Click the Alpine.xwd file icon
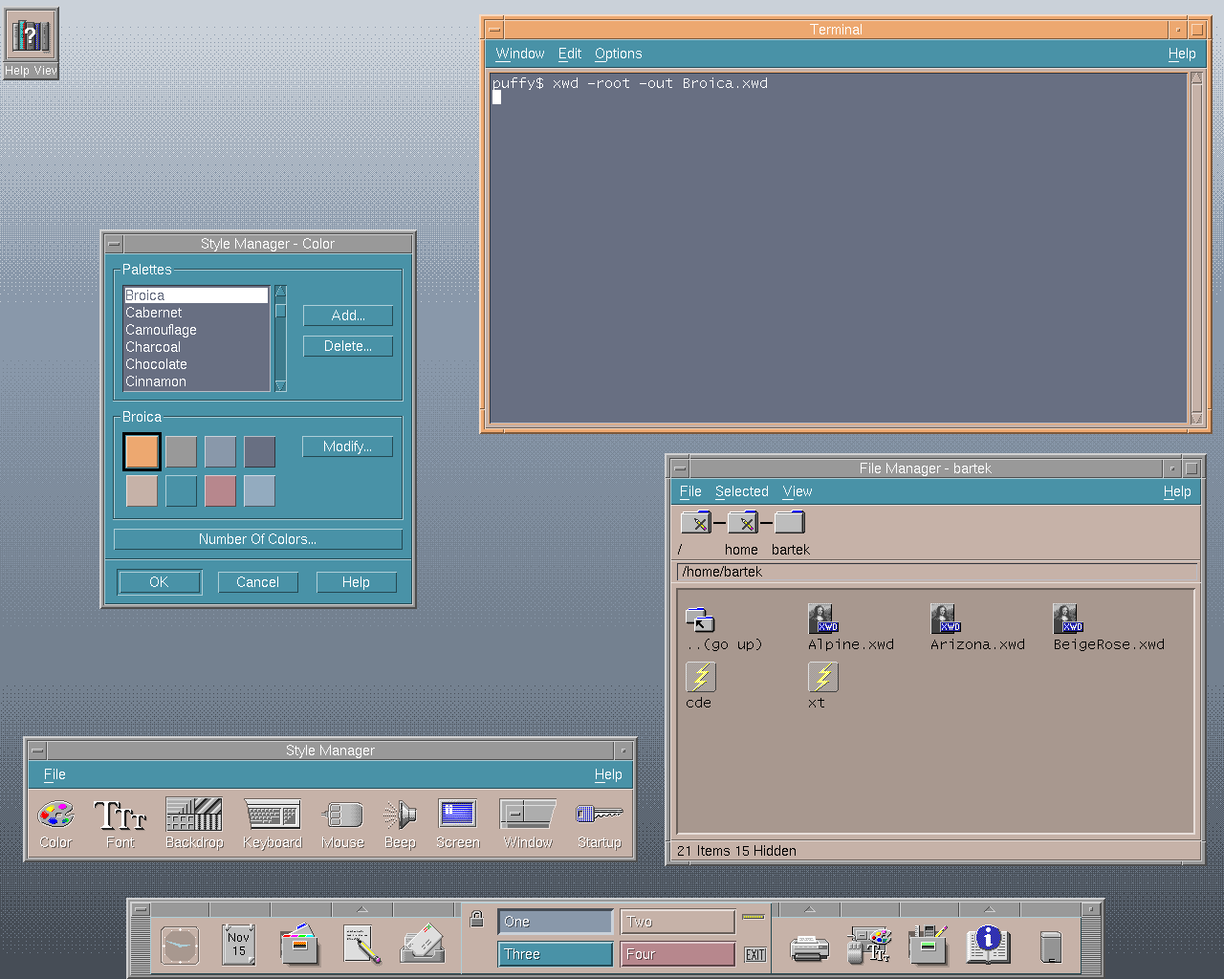The width and height of the screenshot is (1224, 979). click(x=821, y=620)
